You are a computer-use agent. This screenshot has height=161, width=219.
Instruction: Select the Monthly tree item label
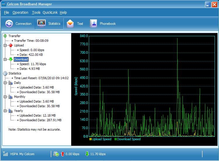[x=20, y=97]
